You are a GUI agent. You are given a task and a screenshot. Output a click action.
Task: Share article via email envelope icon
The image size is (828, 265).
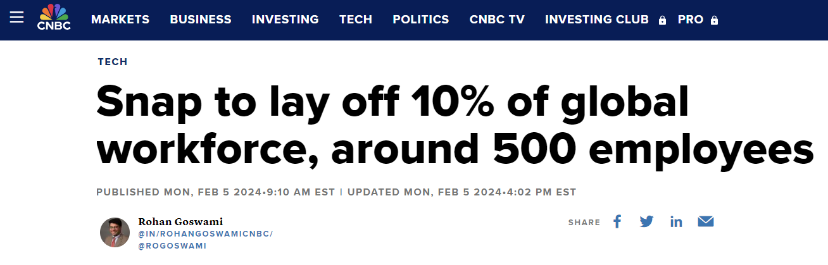coord(706,221)
